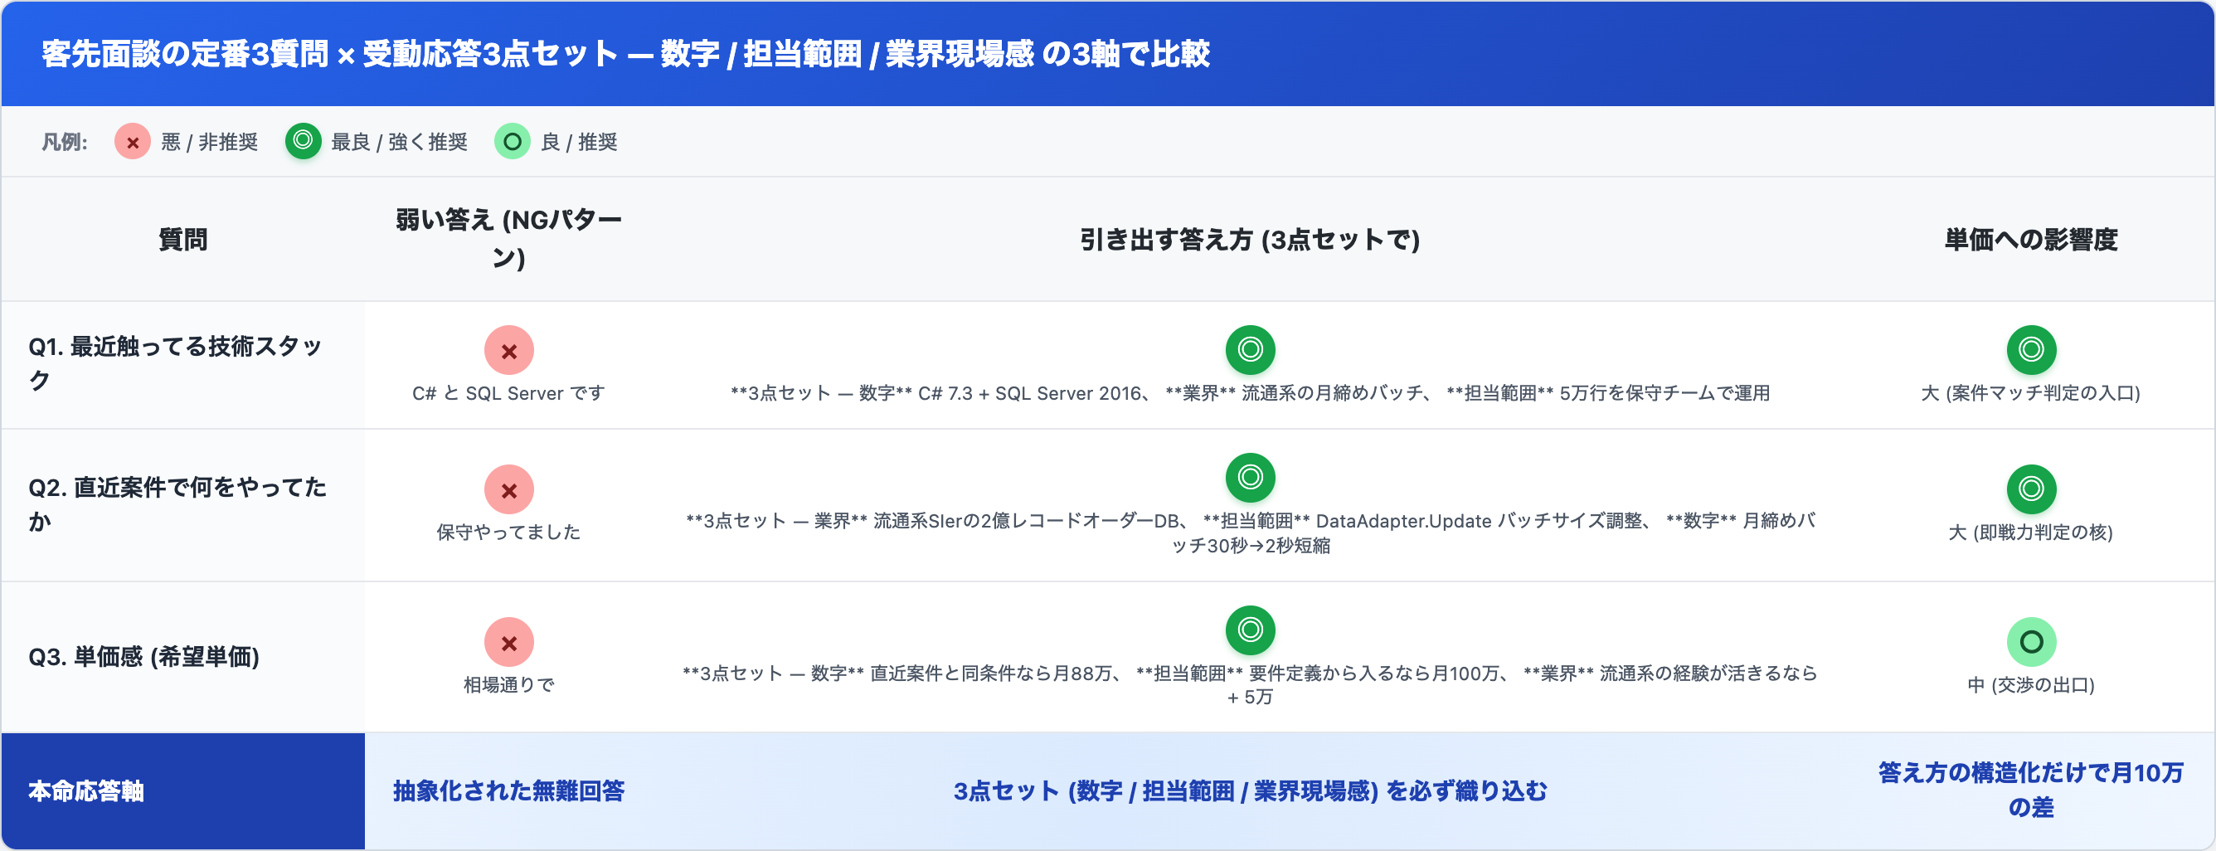Viewport: 2216px width, 851px height.
Task: Click Q1 double-circle icon in 3点セット column
Action: coord(1250,349)
